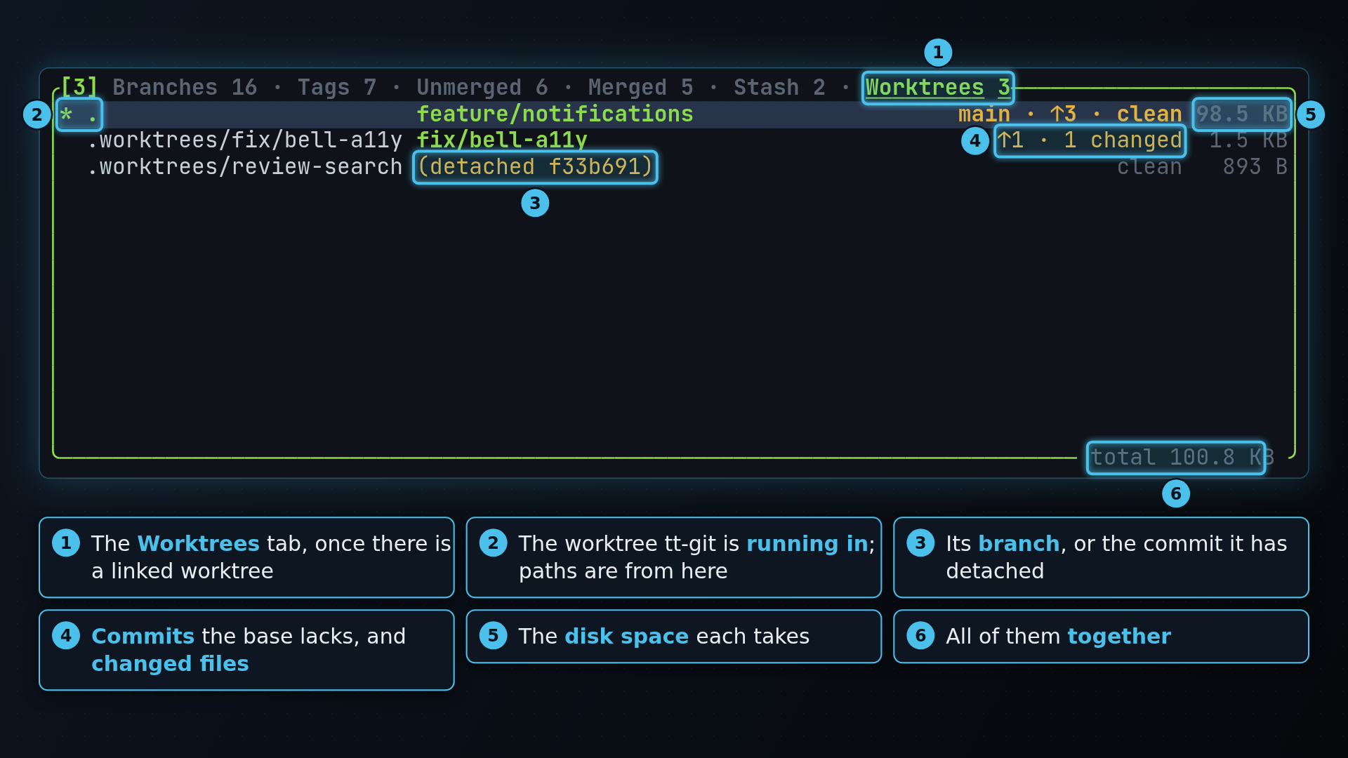Click the ↑3 ahead count
This screenshot has height=758, width=1348.
coord(1063,114)
